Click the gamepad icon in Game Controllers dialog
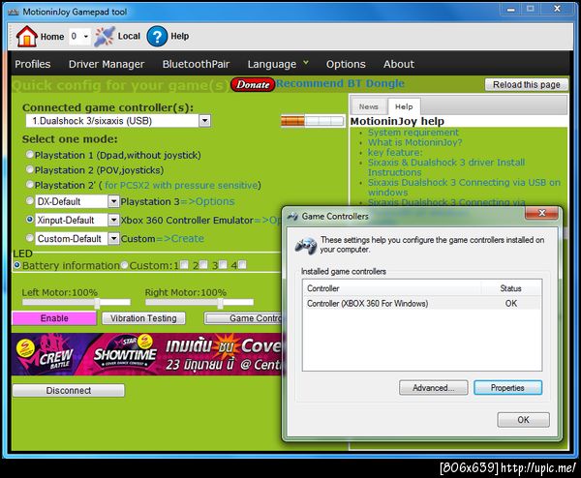581x478 pixels. [x=306, y=246]
